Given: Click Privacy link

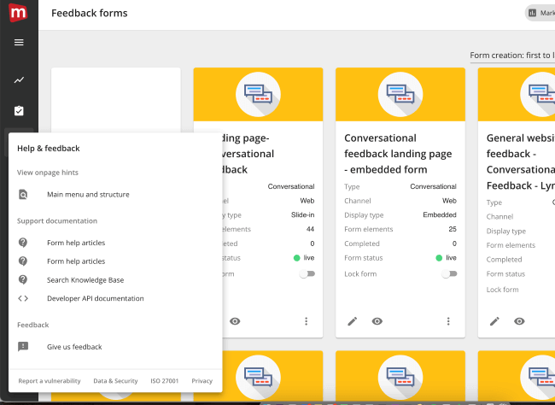Looking at the screenshot, I should pos(202,381).
